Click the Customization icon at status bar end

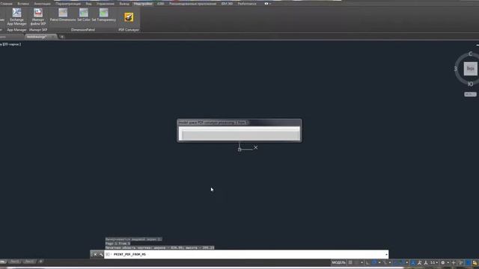click(475, 262)
